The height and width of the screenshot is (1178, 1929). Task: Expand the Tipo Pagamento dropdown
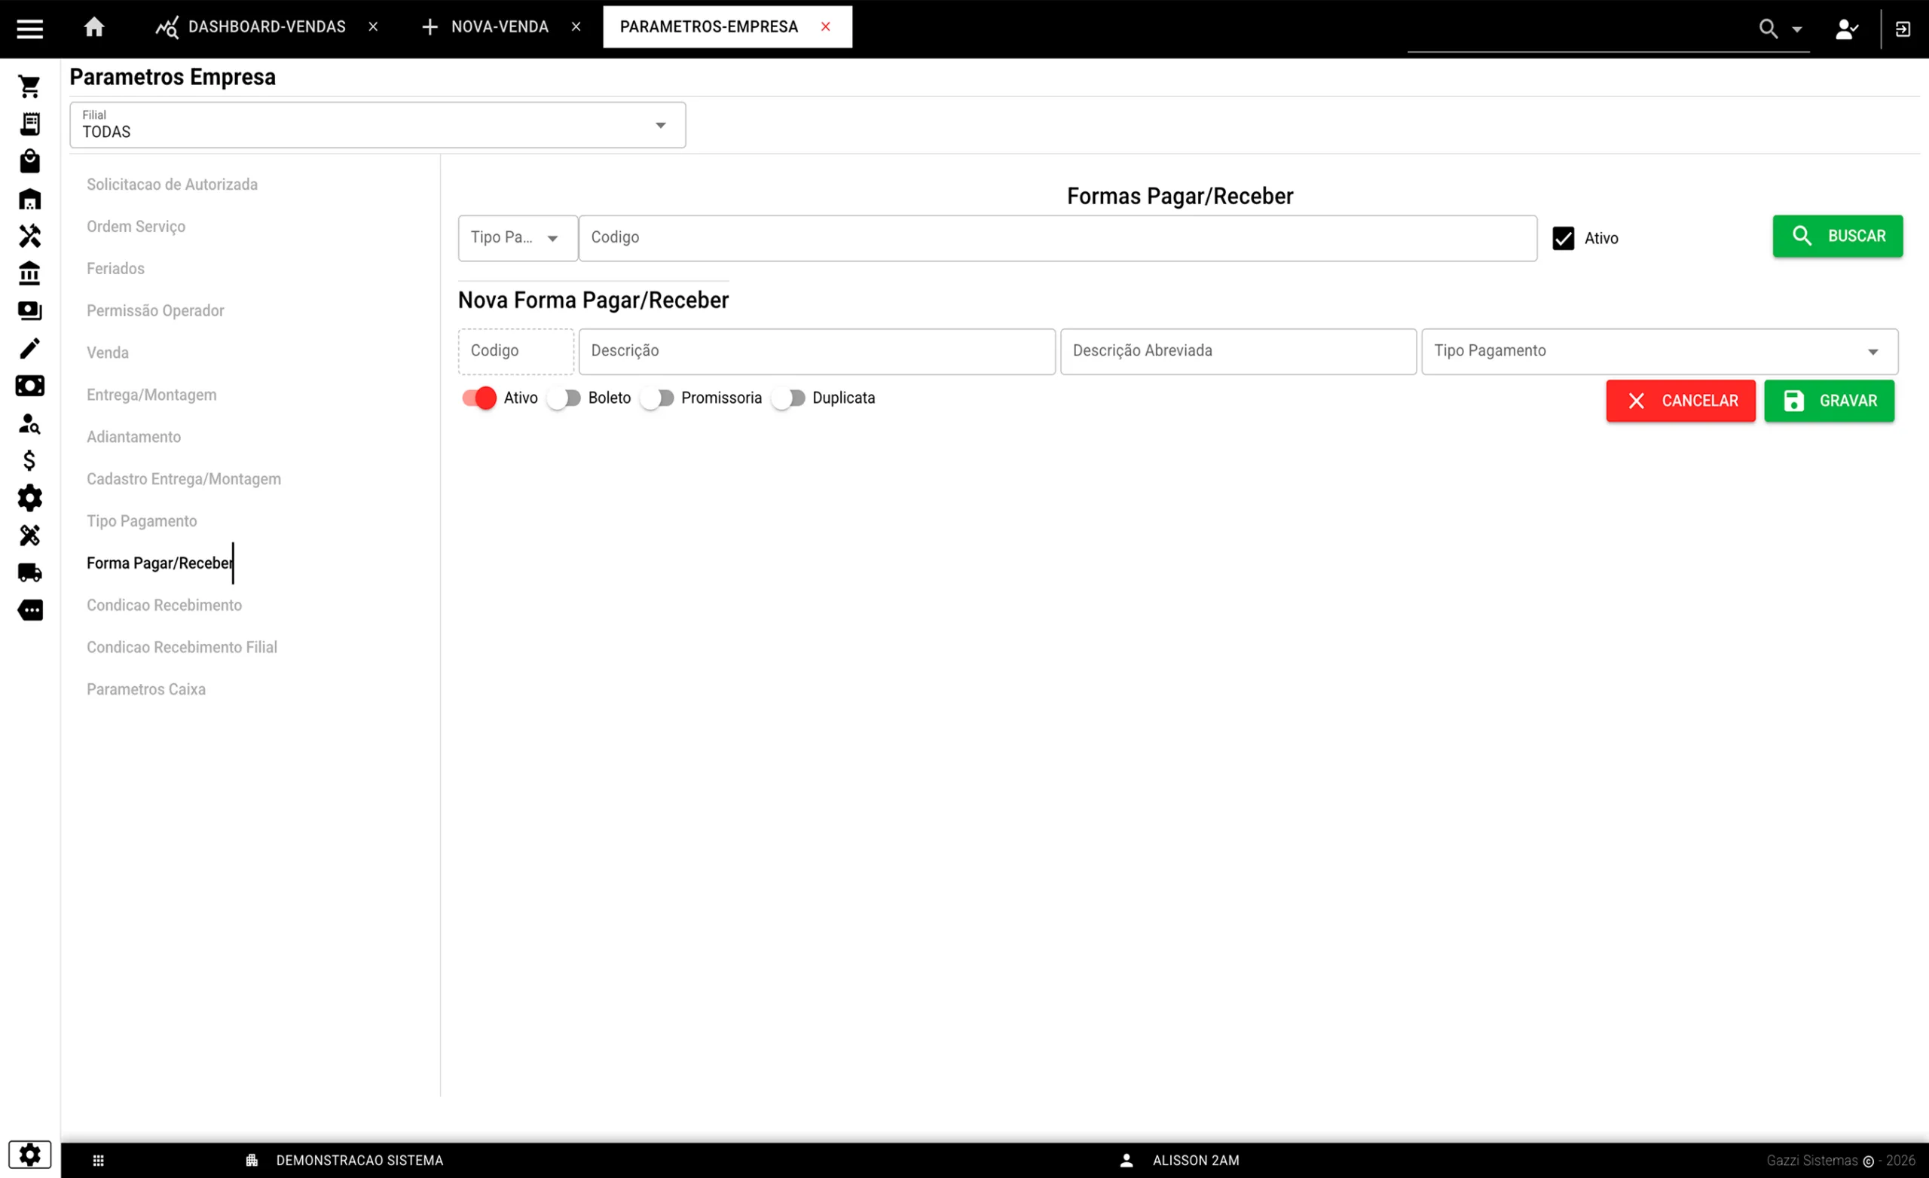click(x=1659, y=352)
